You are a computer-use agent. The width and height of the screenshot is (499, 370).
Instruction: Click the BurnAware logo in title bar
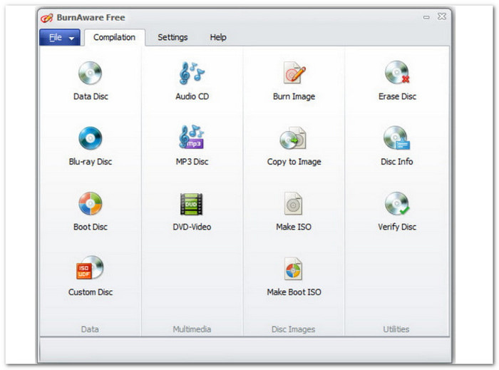46,18
